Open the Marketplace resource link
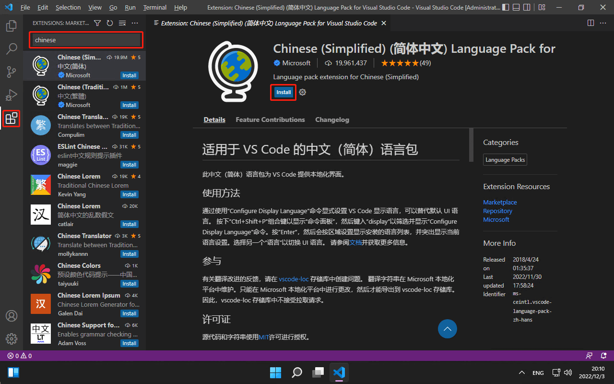 [500, 202]
